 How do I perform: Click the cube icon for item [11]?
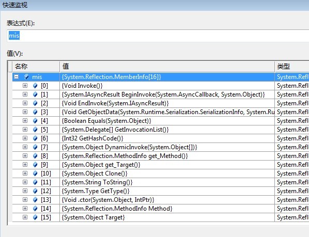click(x=35, y=182)
